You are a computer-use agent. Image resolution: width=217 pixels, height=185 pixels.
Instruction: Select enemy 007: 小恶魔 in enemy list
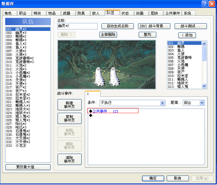coord(184,65)
